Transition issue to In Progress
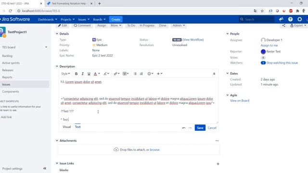Viewport: 308px width, 173px height. (x=147, y=25)
